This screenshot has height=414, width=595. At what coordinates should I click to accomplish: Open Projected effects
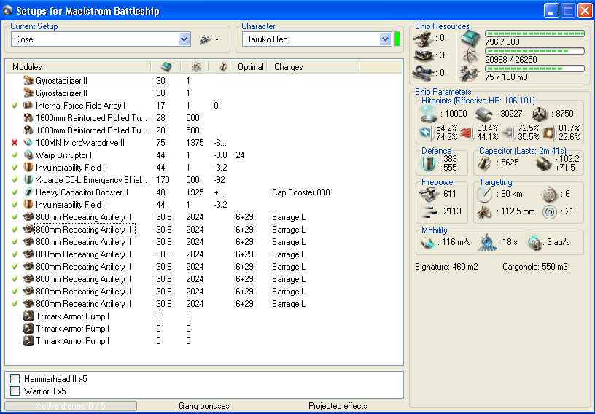click(337, 406)
